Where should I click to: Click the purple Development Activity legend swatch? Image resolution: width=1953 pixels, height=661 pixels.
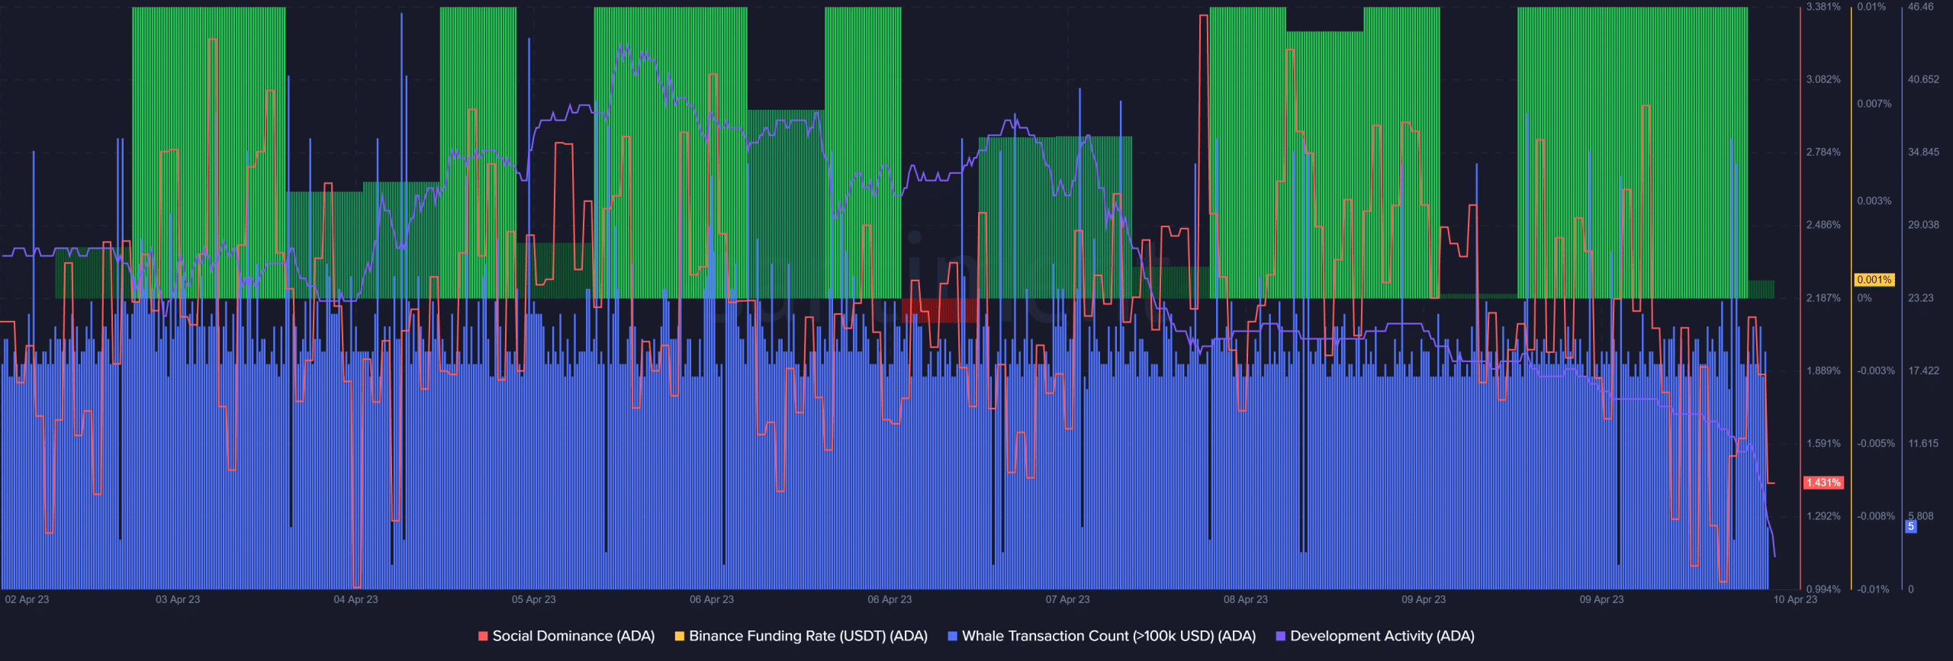[x=1280, y=636]
